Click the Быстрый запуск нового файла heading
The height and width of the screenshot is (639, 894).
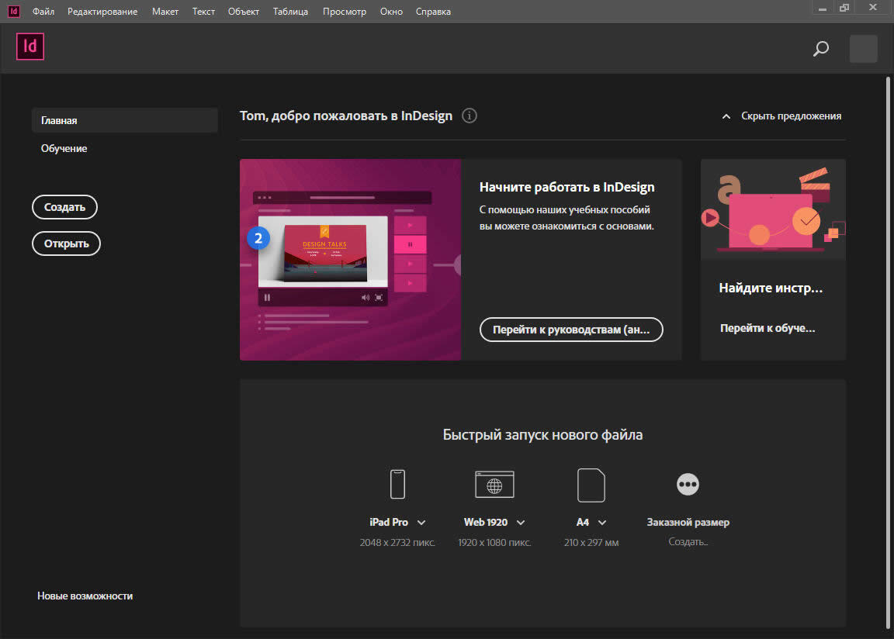(542, 434)
